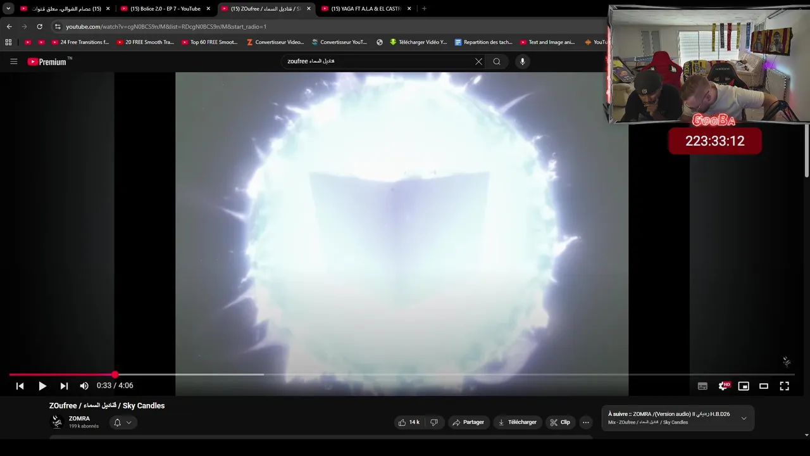The height and width of the screenshot is (456, 810).
Task: Close the YAGA FT A.L.A tab
Action: (409, 9)
